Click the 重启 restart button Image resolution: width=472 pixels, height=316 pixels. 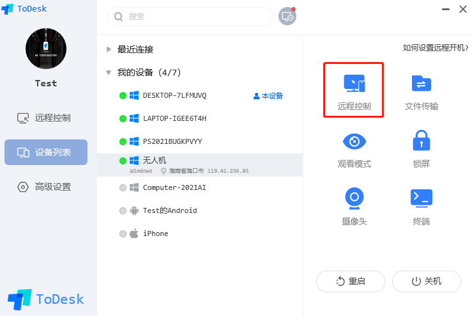(x=351, y=281)
